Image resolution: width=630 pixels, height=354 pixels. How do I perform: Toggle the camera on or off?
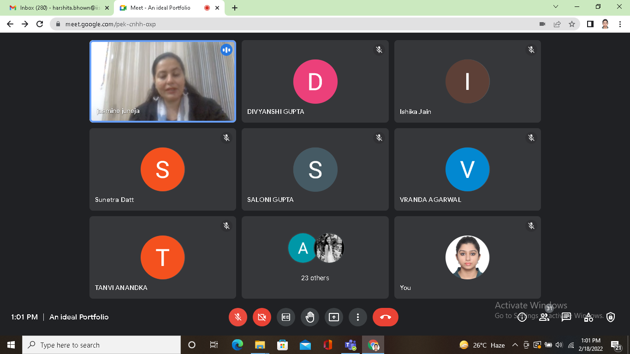tap(262, 317)
